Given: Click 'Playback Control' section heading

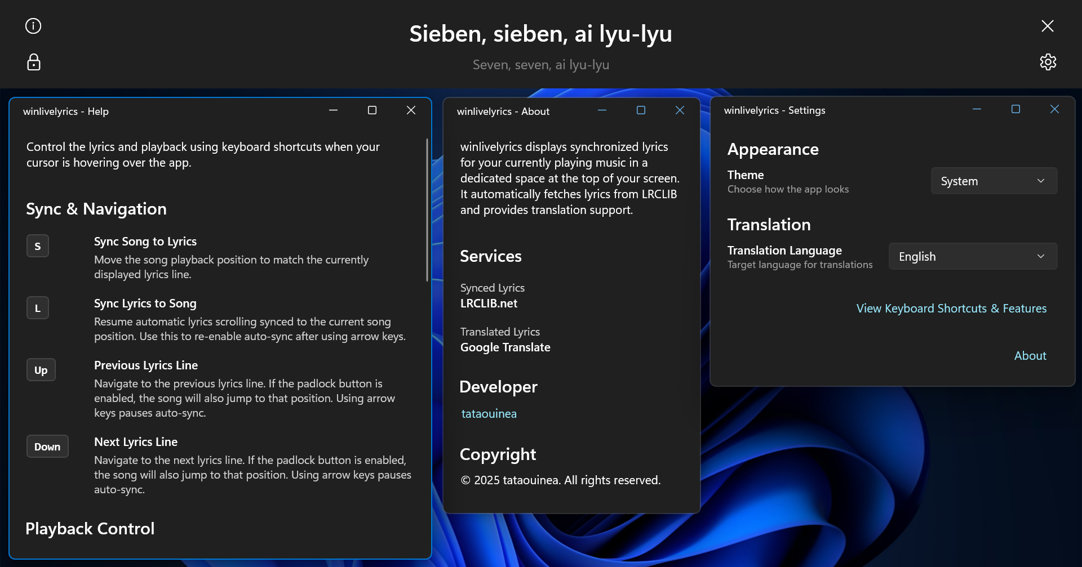Looking at the screenshot, I should tap(90, 529).
